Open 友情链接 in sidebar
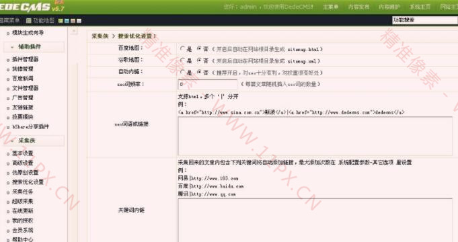This screenshot has width=458, height=242. click(x=22, y=108)
